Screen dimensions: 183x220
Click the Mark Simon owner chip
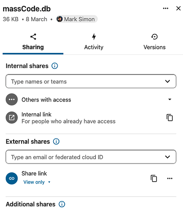coord(77,19)
